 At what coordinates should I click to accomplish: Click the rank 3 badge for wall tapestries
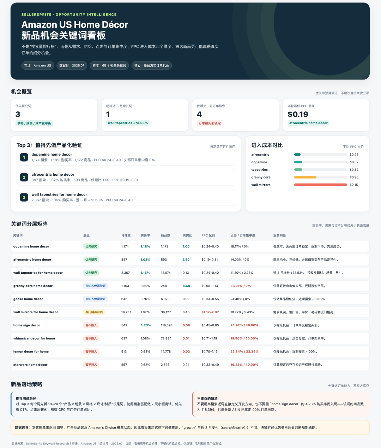tap(24, 197)
